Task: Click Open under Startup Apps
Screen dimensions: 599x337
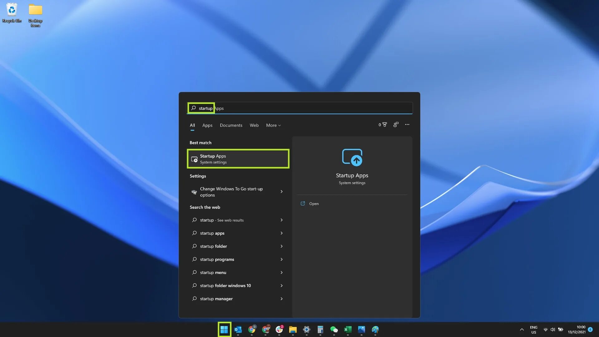Action: tap(314, 203)
